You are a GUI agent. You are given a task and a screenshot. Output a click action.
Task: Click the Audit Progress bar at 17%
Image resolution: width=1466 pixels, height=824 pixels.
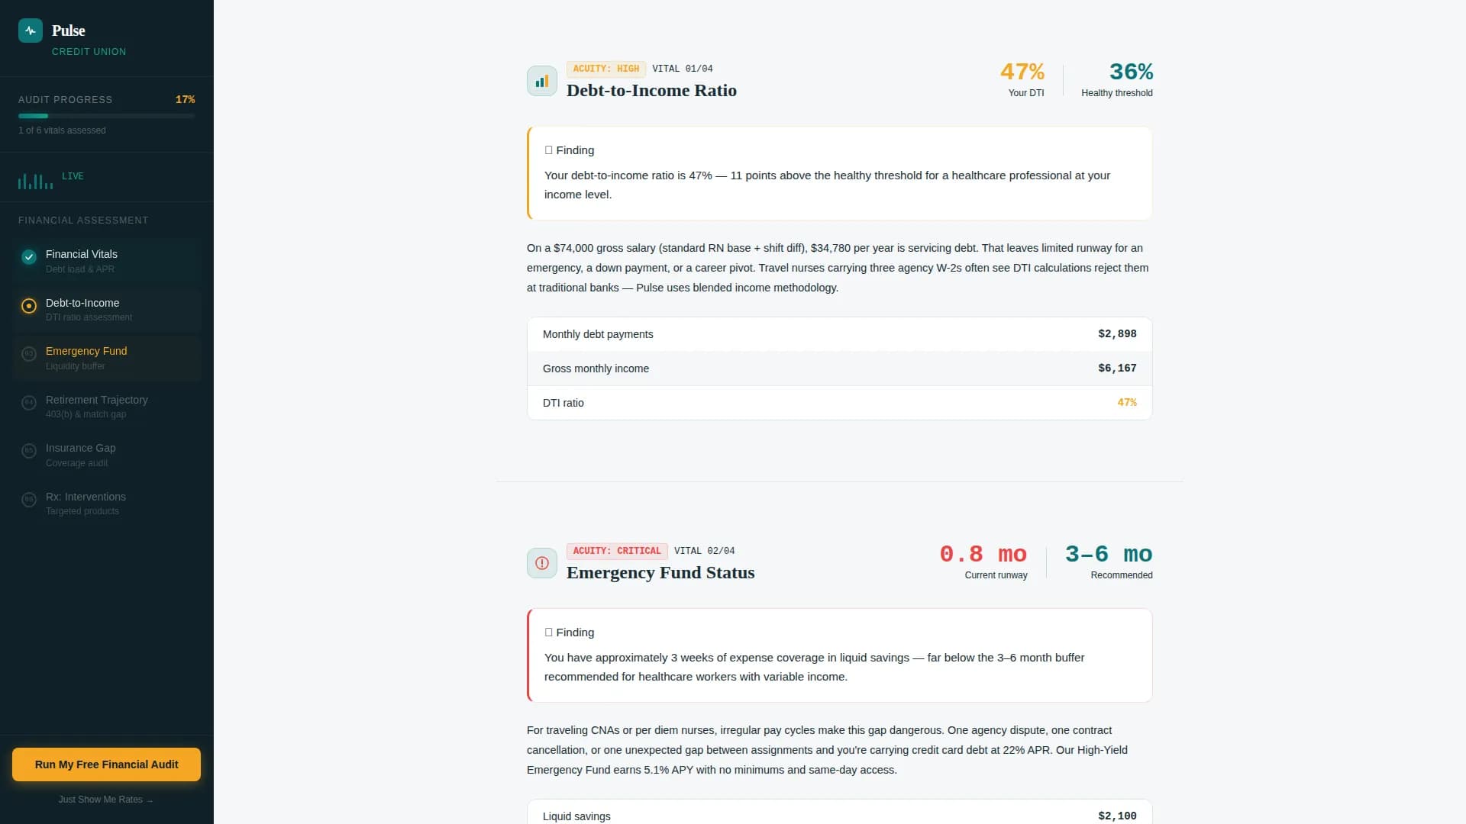pyautogui.click(x=106, y=116)
